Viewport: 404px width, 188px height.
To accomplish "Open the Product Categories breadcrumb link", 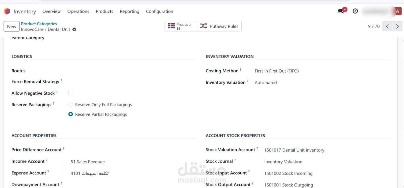I will pyautogui.click(x=39, y=24).
